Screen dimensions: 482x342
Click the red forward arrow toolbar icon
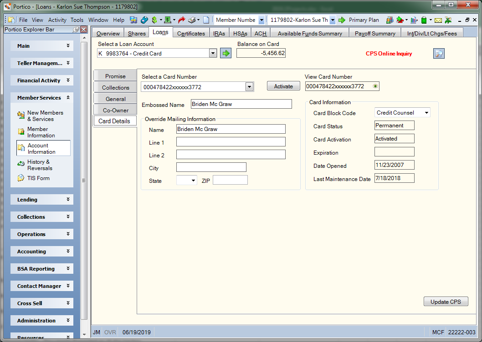[182, 20]
